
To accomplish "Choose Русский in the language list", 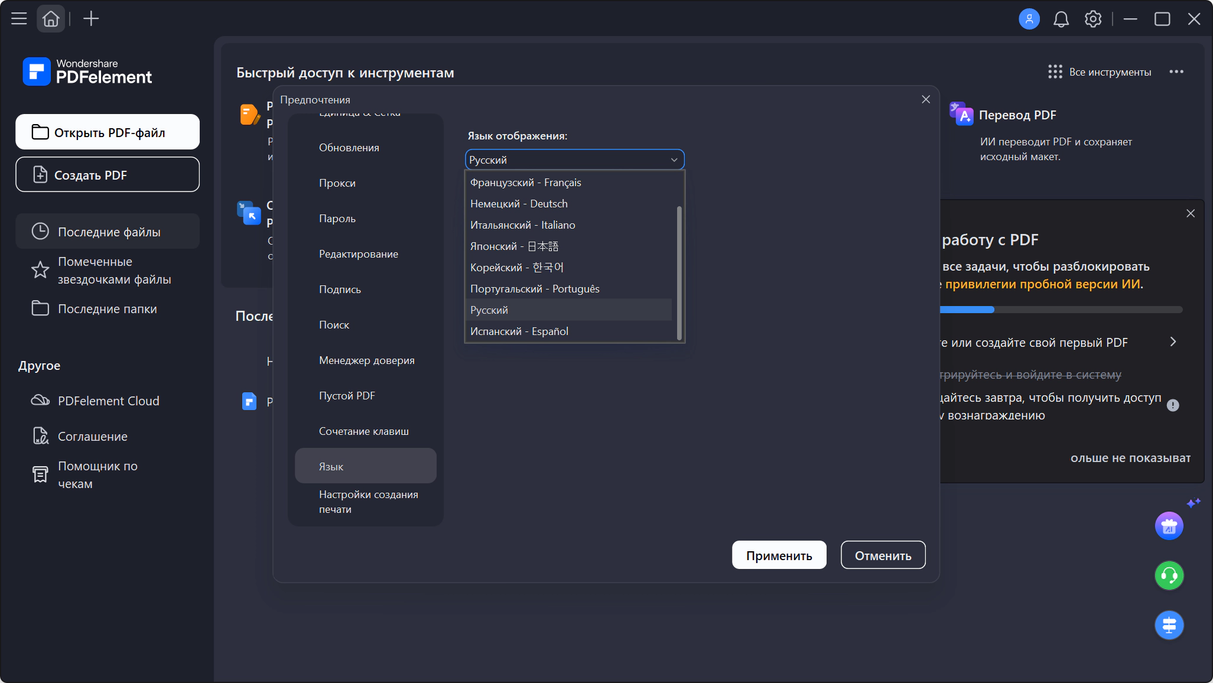I will coord(568,310).
